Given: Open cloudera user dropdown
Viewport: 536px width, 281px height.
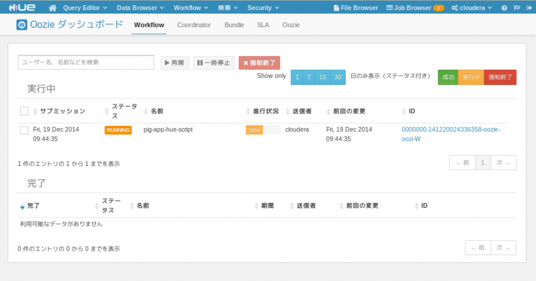Looking at the screenshot, I should point(472,7).
